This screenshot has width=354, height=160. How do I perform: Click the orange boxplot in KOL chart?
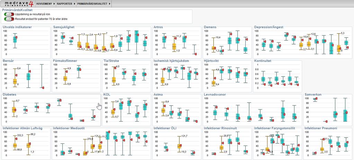[113, 112]
